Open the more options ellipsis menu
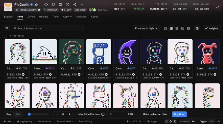The width and height of the screenshot is (223, 124). click(x=82, y=5)
